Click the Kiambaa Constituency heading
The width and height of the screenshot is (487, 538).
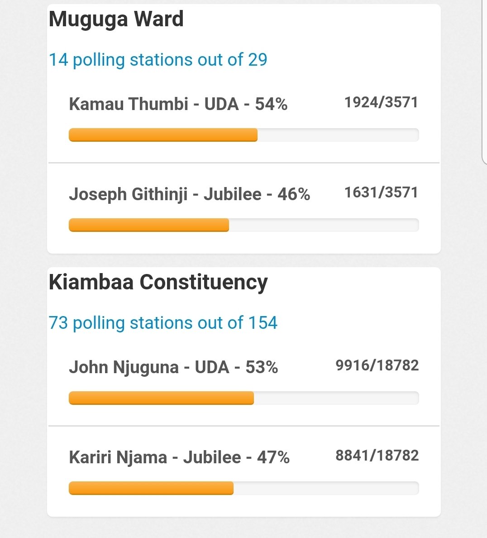[x=158, y=283]
